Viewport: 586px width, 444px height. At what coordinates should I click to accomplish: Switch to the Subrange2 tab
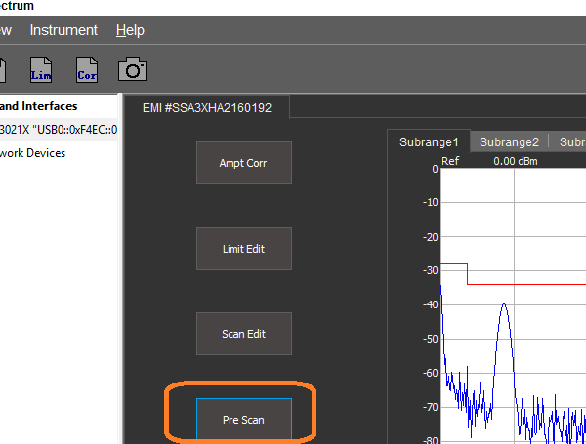[509, 141]
